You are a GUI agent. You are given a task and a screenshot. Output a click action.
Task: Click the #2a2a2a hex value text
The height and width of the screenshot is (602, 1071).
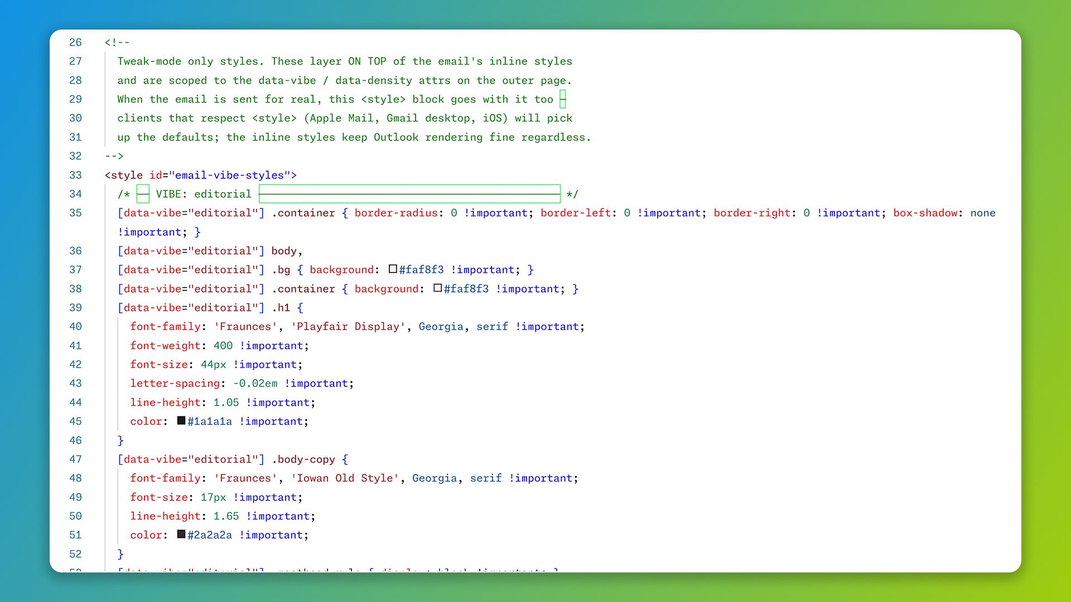coord(210,535)
